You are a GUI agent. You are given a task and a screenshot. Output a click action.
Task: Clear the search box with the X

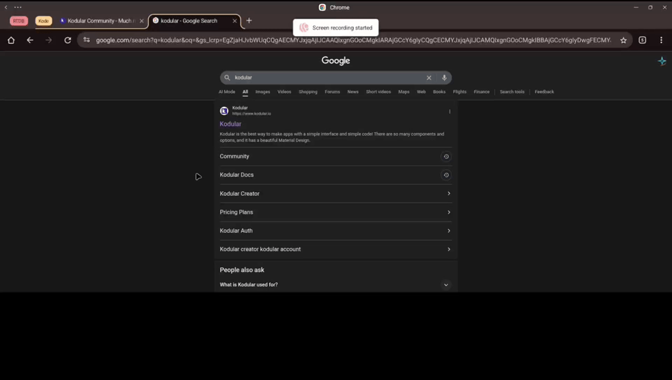click(x=429, y=77)
